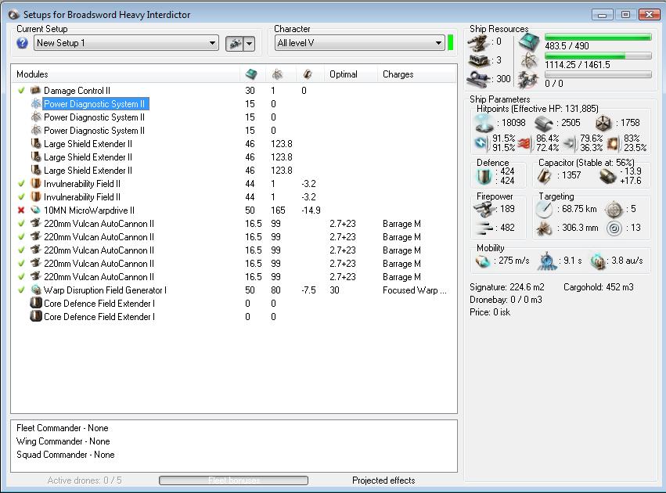
Task: Click Warp Disruption Field Generator I icon
Action: [36, 290]
